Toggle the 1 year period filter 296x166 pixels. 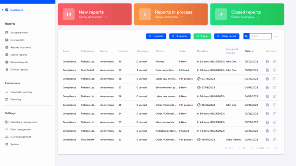pos(202,36)
